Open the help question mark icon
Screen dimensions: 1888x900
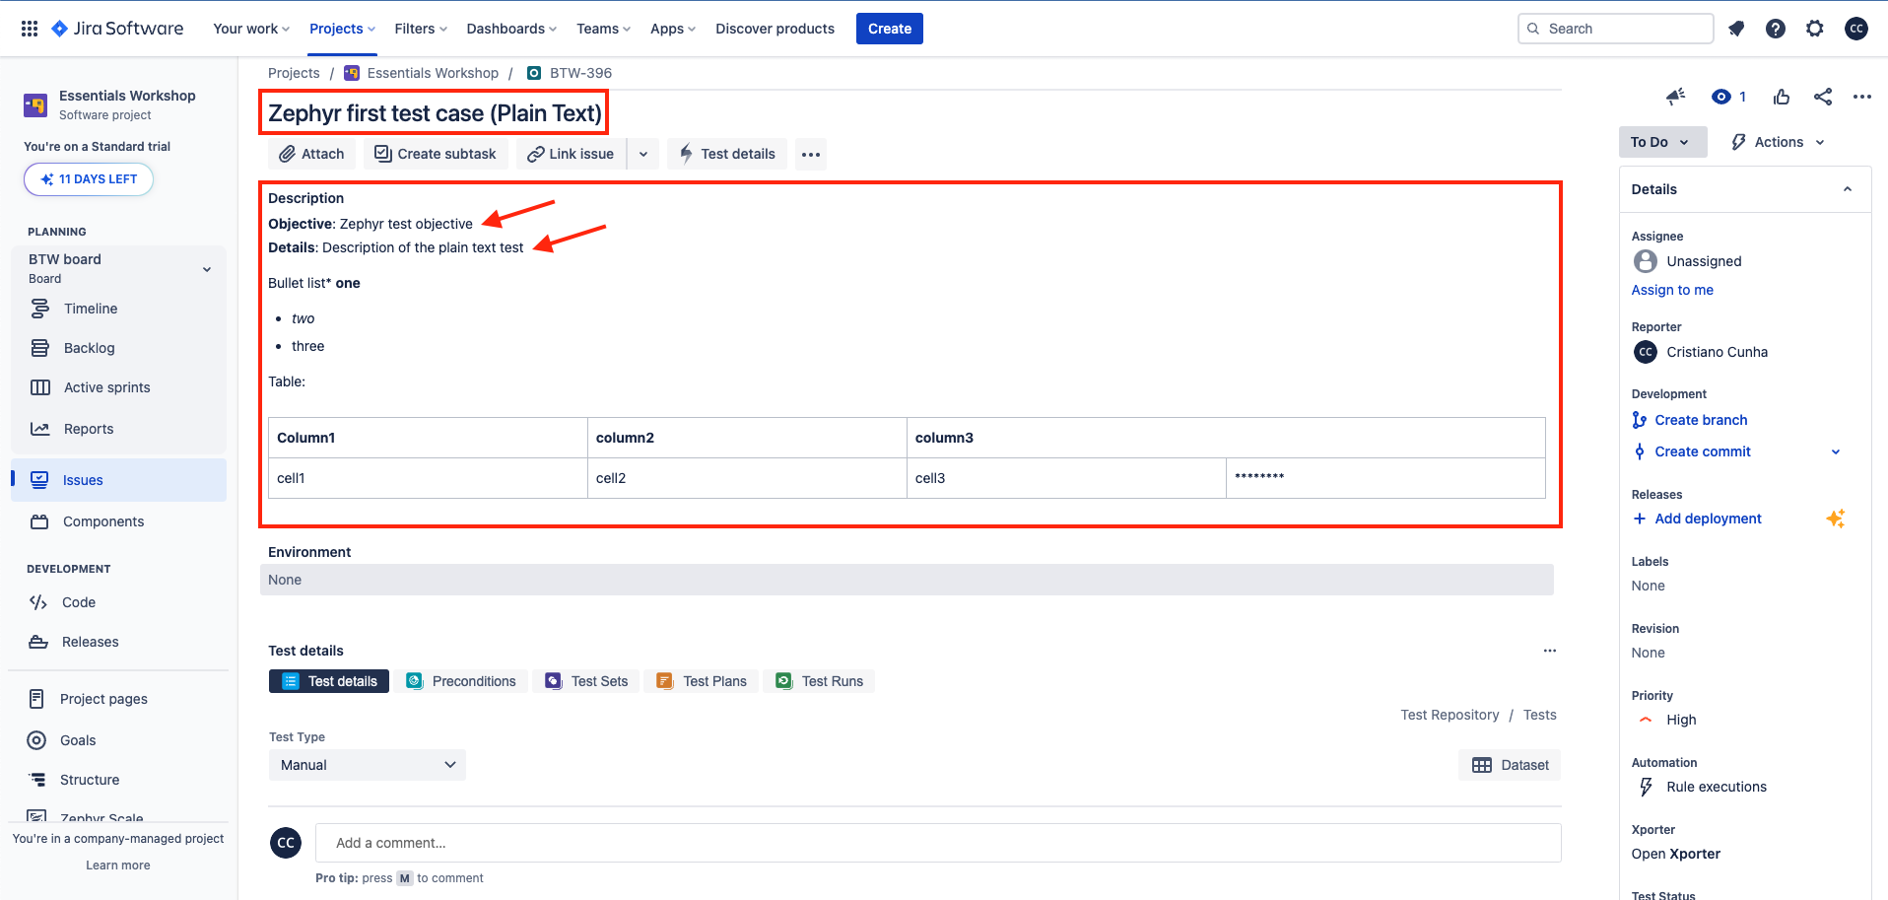pos(1776,29)
